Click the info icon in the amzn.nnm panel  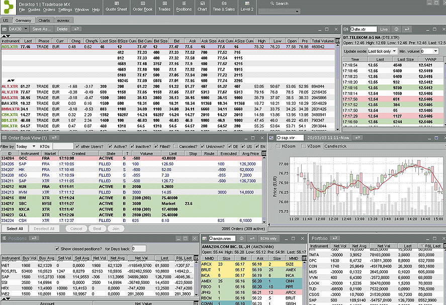241,239
